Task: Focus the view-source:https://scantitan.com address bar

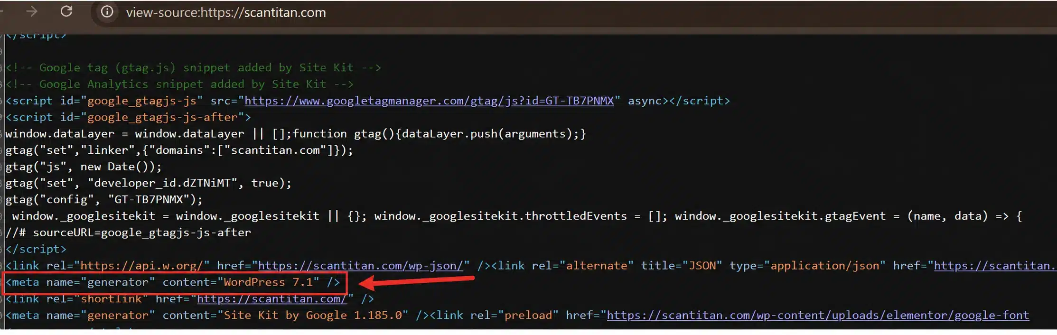Action: [x=226, y=12]
